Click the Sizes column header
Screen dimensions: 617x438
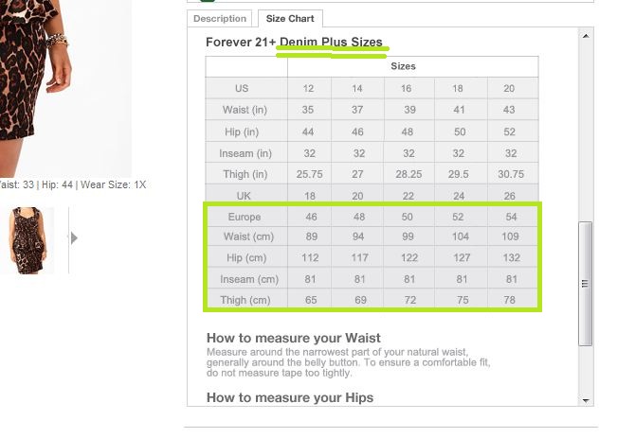click(403, 67)
